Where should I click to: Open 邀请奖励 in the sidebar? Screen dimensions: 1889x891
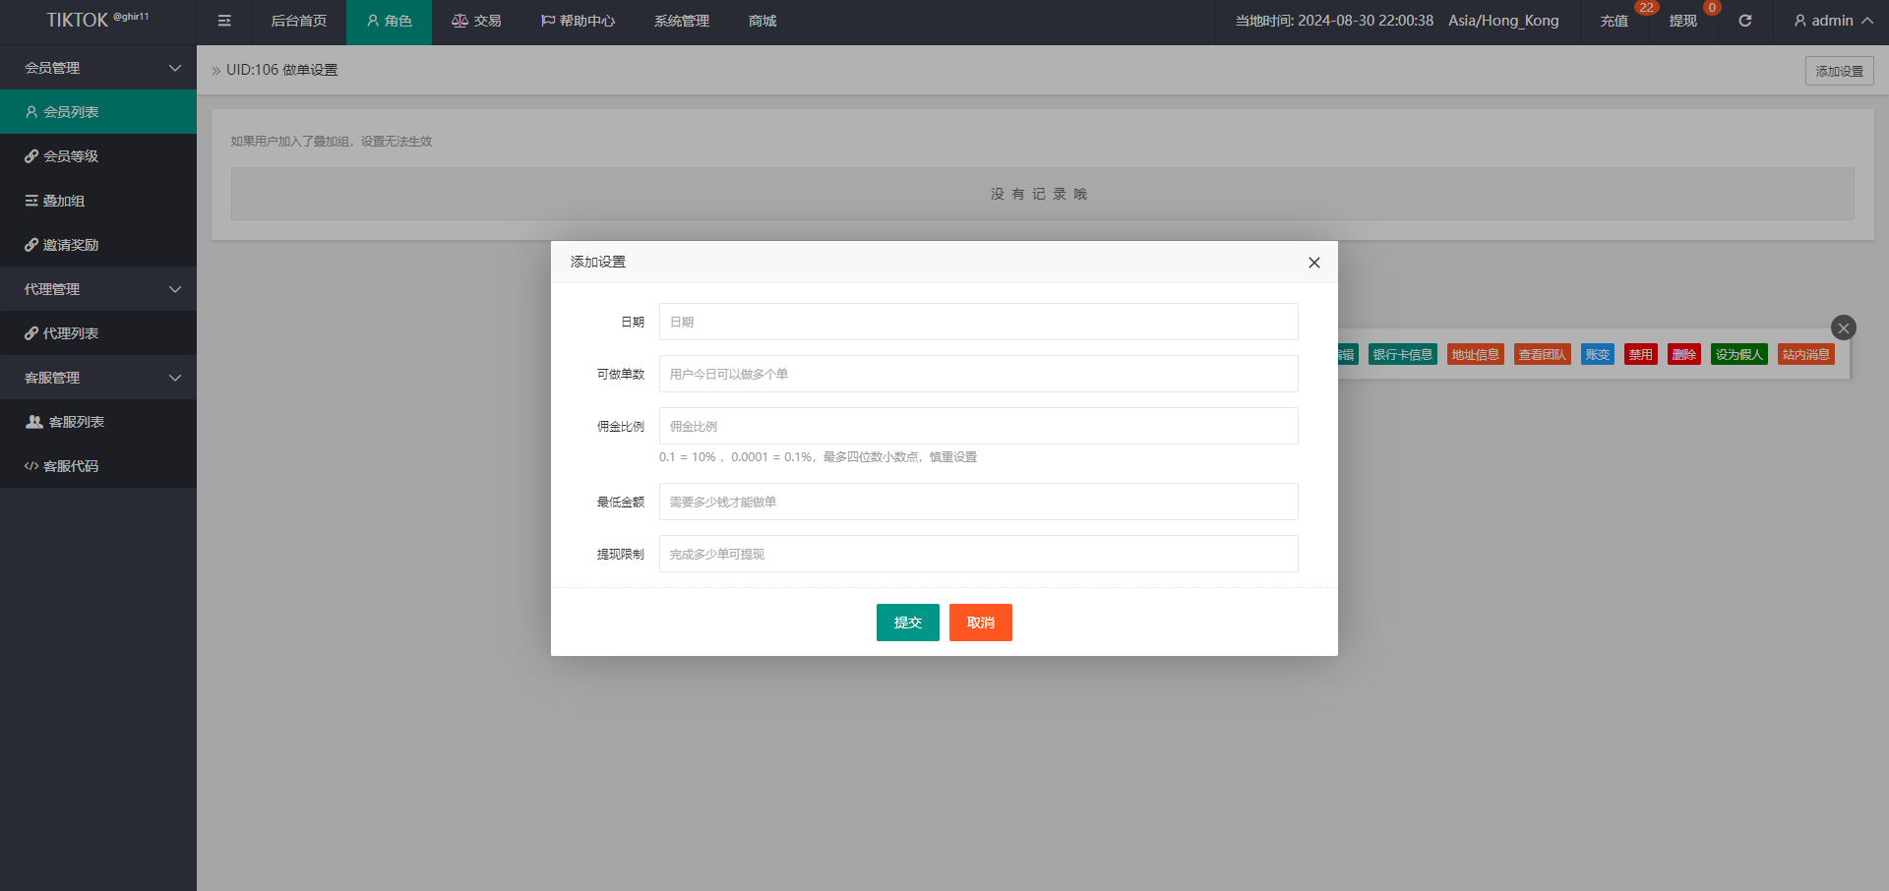(98, 245)
